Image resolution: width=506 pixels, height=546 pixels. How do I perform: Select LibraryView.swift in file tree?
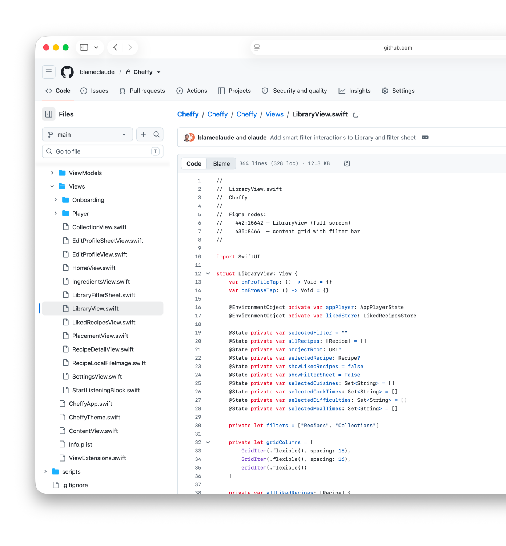click(103, 309)
